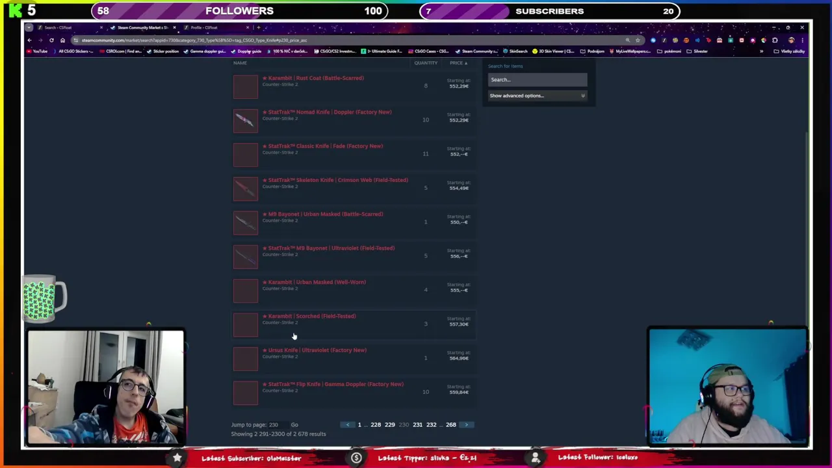
Task: Click the Skeleton Knife Crimson Web thumbnail
Action: pos(246,188)
